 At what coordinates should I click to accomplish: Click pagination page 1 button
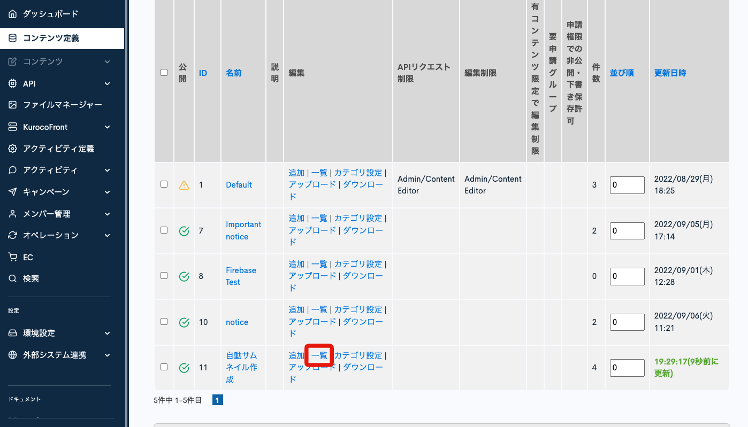coord(218,400)
